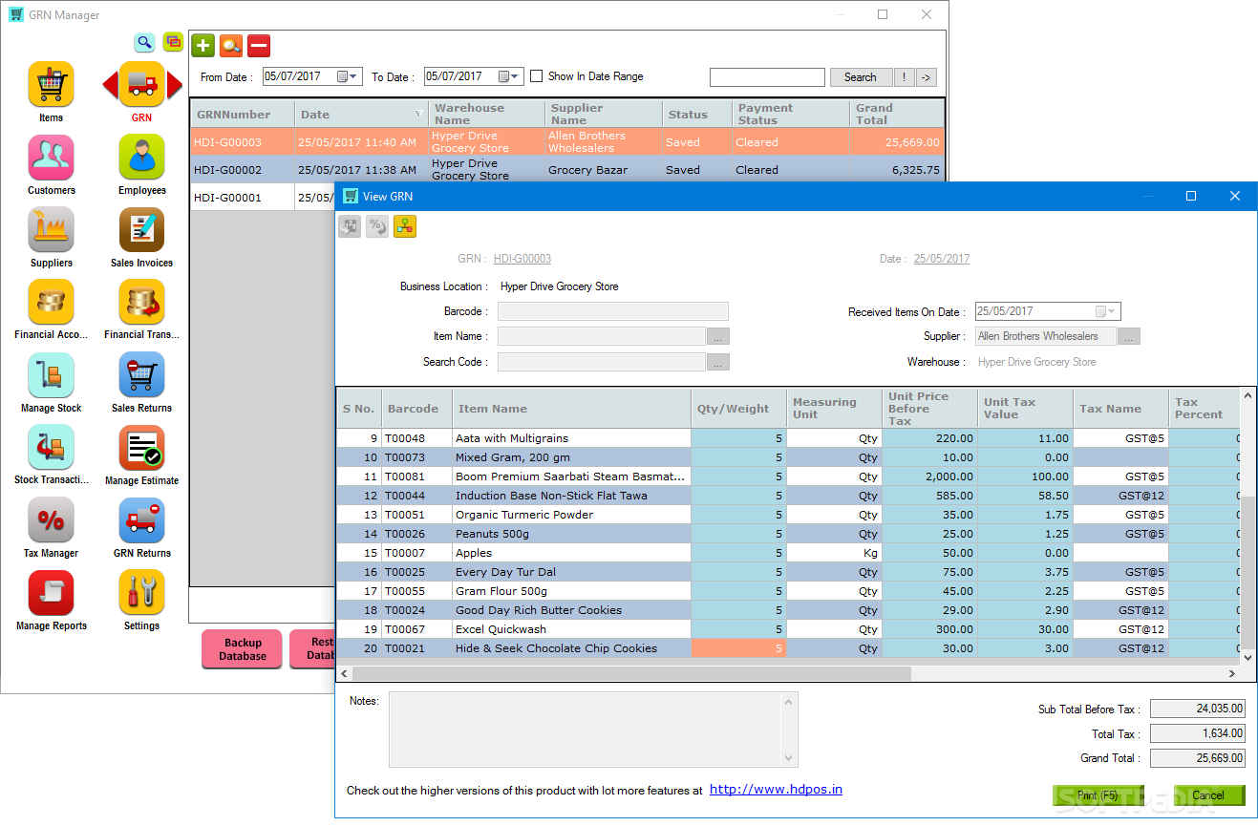Open the Tax Manager icon

click(x=52, y=519)
